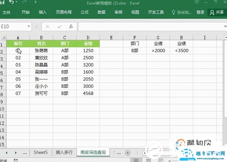Screen dimensions: 227x162
Task: Click the formula bar Cancel X icon
Action: pyautogui.click(x=47, y=27)
